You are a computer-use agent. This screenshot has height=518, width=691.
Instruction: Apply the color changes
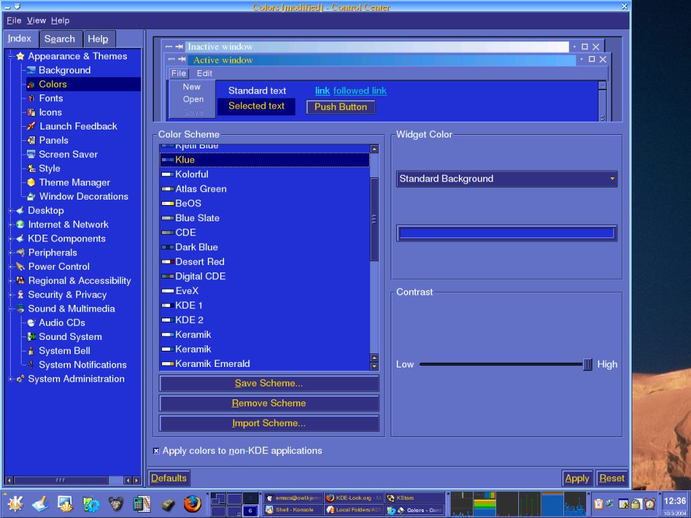[577, 478]
